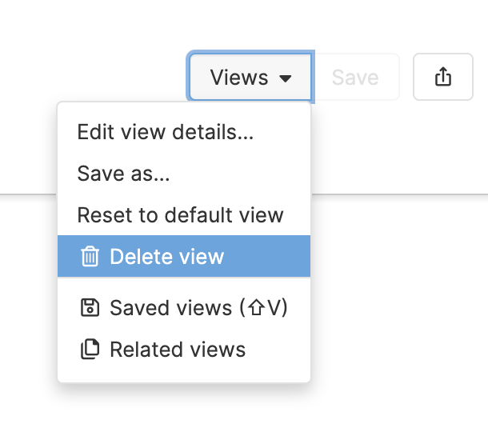
Task: Open 'Saved views (⇧V)' entry
Action: click(198, 308)
